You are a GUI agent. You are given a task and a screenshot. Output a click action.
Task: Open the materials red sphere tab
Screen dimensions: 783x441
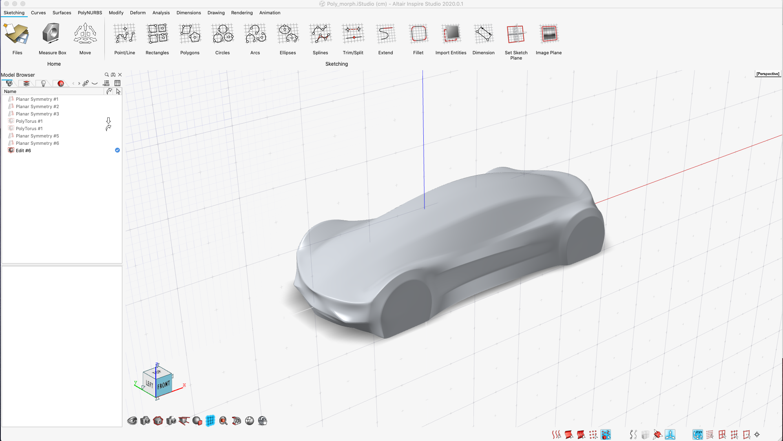61,83
